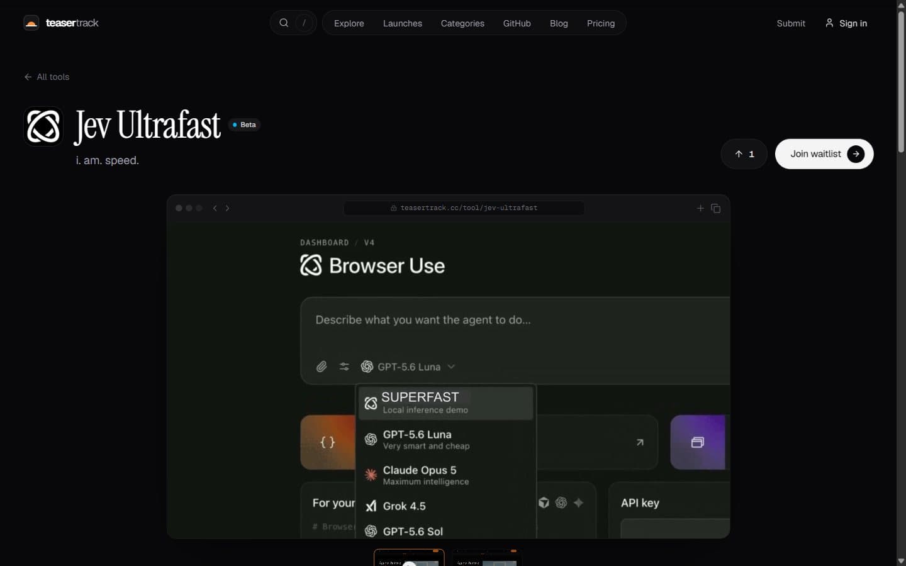Click the teasertrack.cc URL bar in the mockup
The height and width of the screenshot is (566, 906).
[464, 208]
